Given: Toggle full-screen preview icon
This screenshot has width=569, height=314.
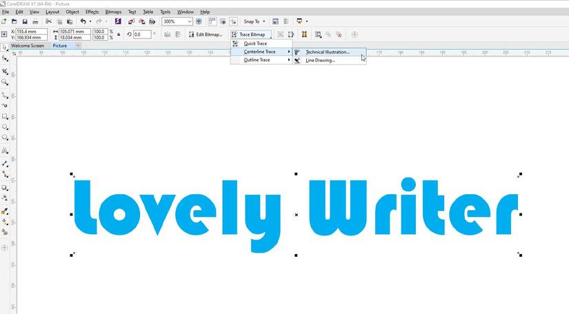Looking at the screenshot, I should [199, 21].
